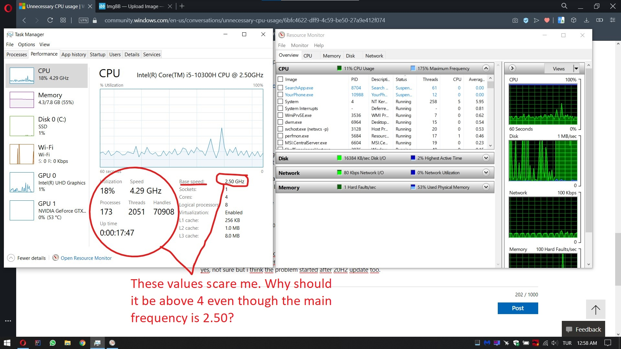
Task: Open the Speed Dial start page
Action: click(63, 20)
